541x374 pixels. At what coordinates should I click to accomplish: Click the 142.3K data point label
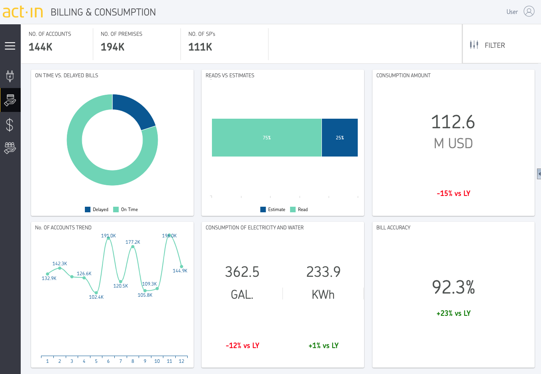(x=60, y=264)
